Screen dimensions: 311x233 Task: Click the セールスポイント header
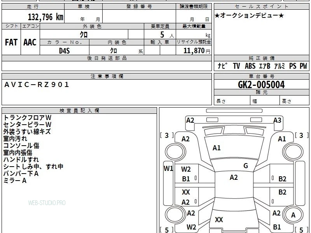(x=262, y=7)
